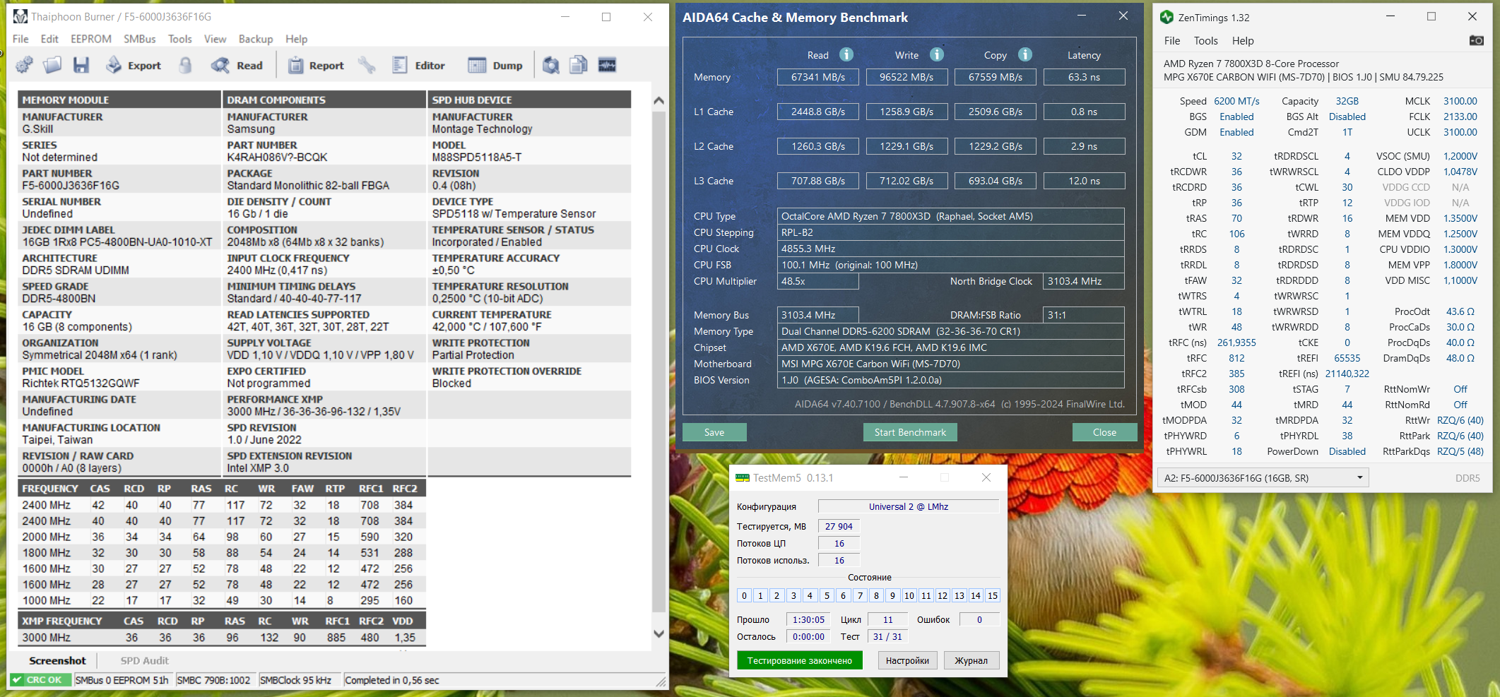Click the info icon next to Copy
Image resolution: width=1500 pixels, height=697 pixels.
[1025, 54]
